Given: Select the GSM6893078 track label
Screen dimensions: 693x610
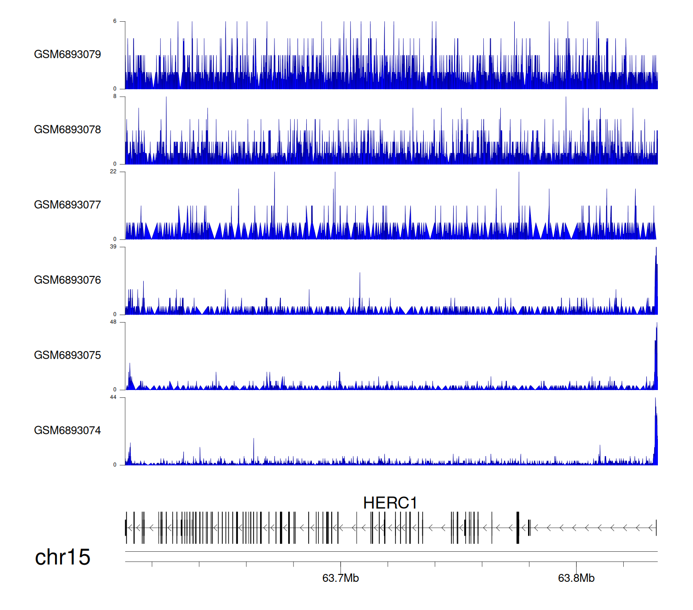Looking at the screenshot, I should click(x=67, y=130).
